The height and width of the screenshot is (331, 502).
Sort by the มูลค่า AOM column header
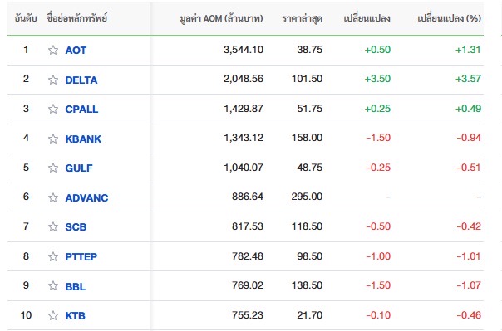coord(222,18)
